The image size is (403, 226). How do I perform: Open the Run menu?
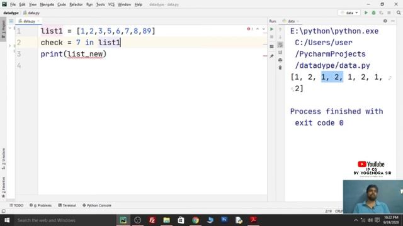(x=89, y=4)
